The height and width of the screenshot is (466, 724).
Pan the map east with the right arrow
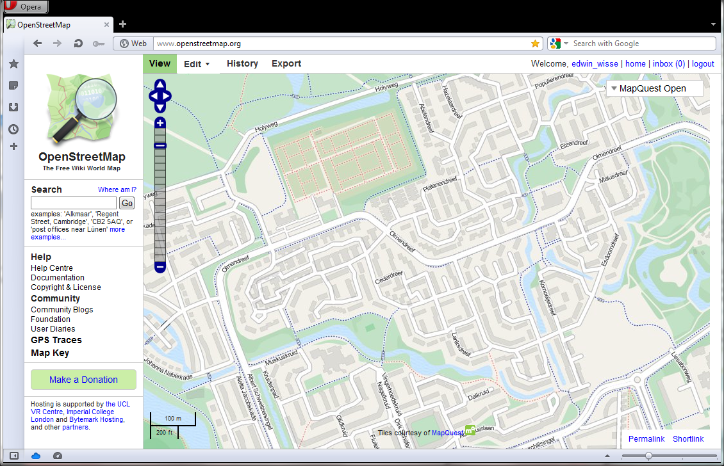point(167,96)
